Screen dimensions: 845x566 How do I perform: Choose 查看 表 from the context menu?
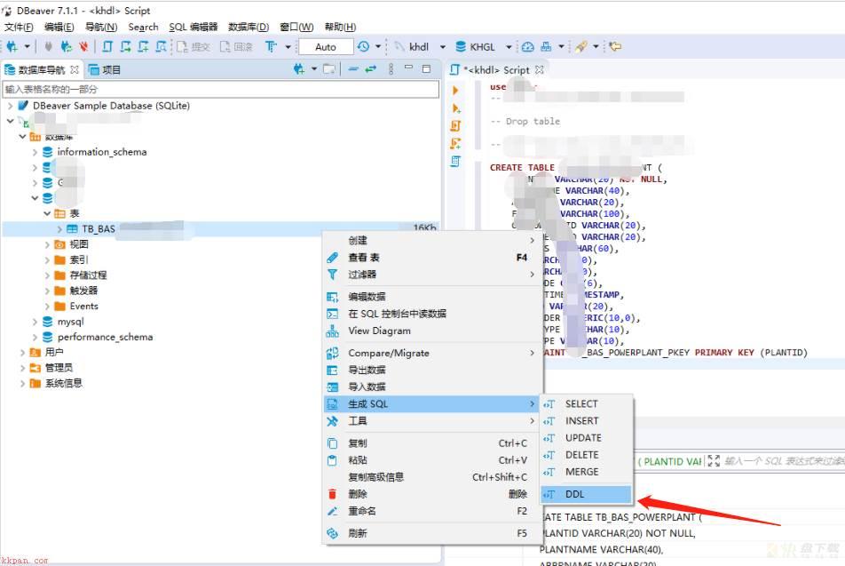point(431,258)
